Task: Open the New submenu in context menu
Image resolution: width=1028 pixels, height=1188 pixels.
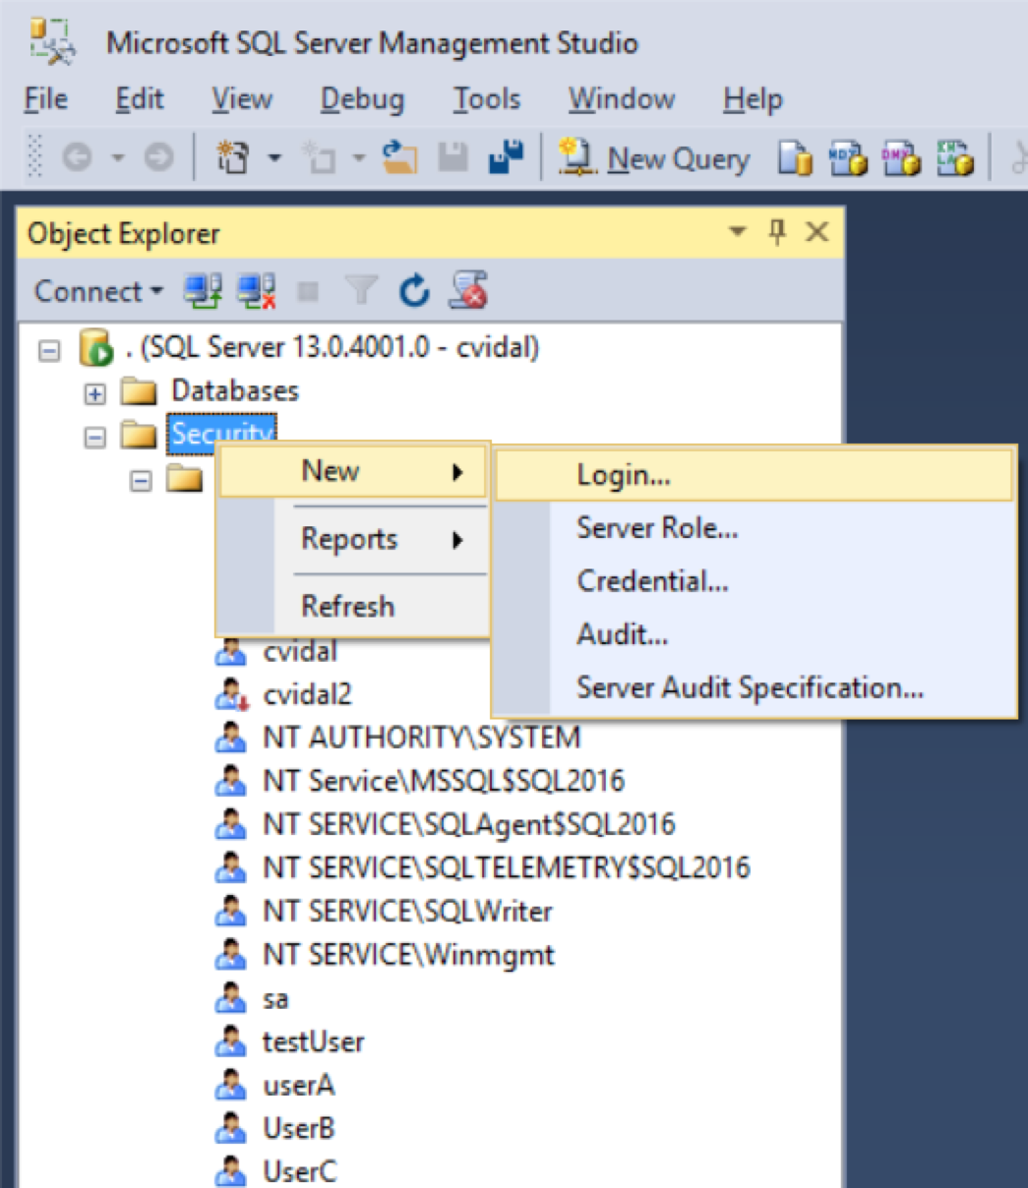Action: point(353,472)
